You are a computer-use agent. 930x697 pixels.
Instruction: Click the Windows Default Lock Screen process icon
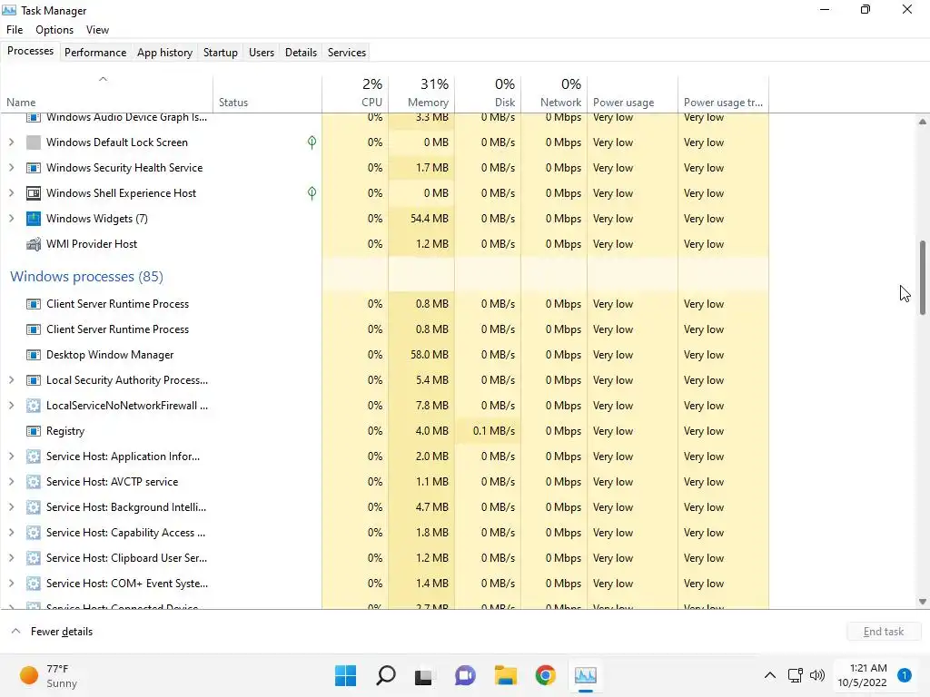tap(34, 142)
